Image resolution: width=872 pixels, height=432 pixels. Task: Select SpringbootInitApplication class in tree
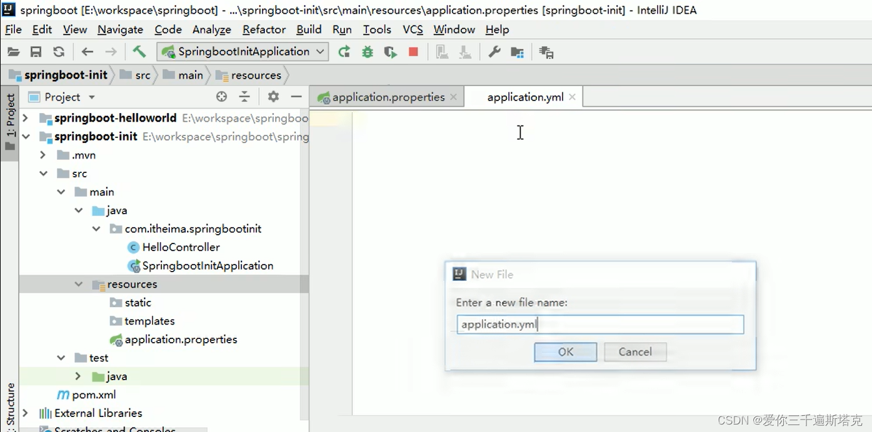[201, 265]
